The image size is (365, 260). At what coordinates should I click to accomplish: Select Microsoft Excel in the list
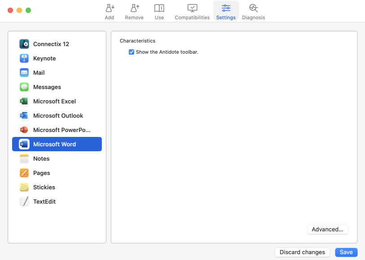[54, 101]
